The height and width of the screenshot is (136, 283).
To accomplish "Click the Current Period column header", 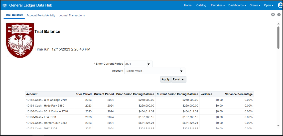I will [x=104, y=94].
